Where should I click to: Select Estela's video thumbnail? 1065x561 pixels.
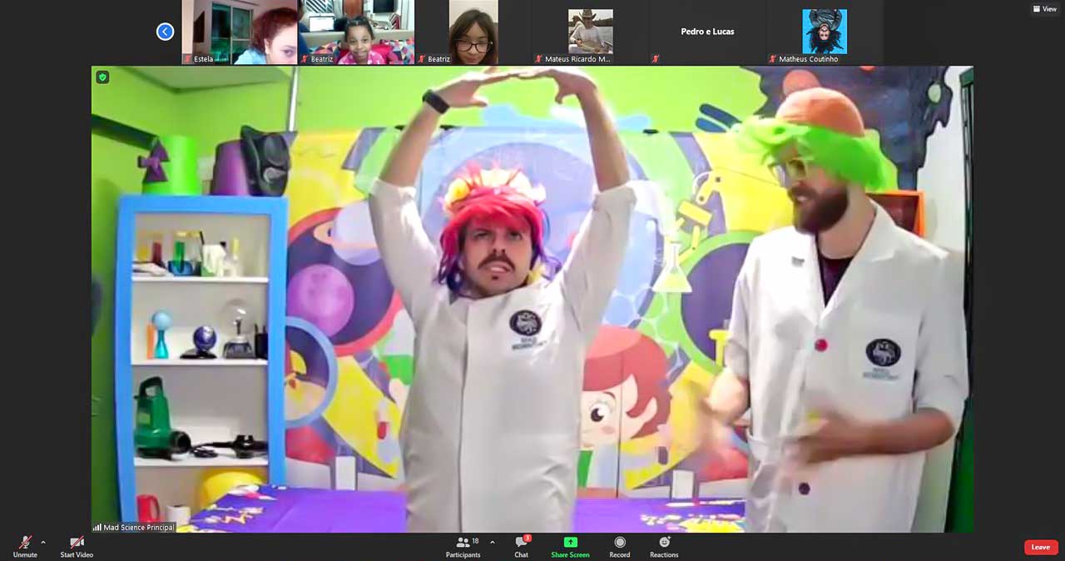(240, 32)
